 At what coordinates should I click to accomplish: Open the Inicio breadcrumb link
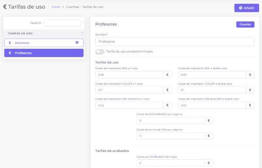tap(56, 7)
